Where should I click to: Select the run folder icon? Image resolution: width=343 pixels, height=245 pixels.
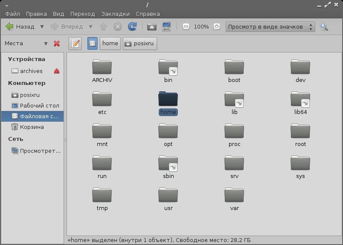102,163
